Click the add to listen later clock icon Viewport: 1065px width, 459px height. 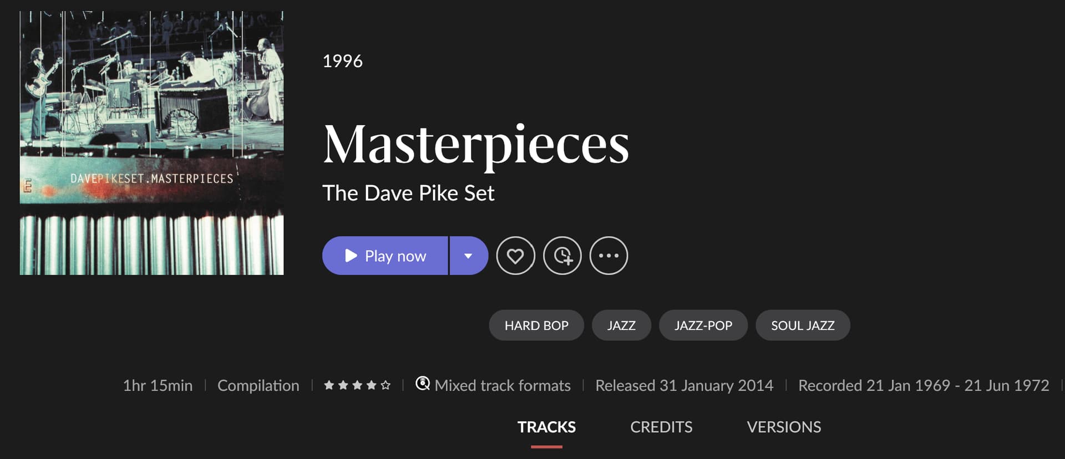pyautogui.click(x=562, y=256)
